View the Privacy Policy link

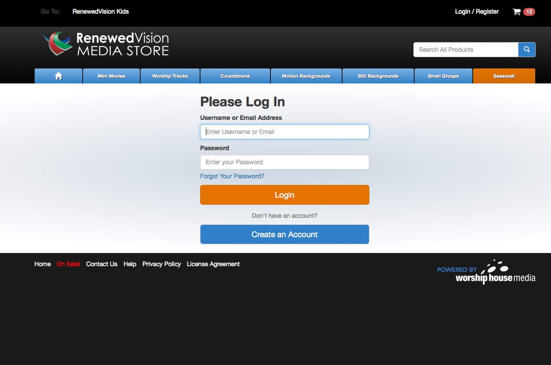[161, 264]
